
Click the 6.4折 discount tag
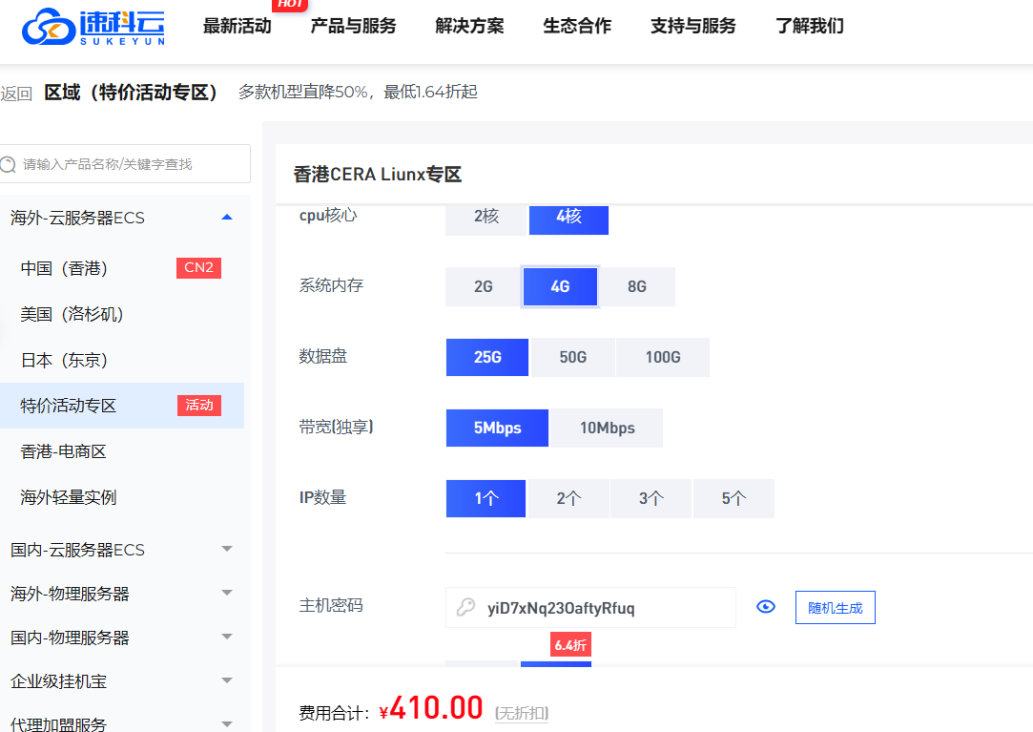click(570, 645)
